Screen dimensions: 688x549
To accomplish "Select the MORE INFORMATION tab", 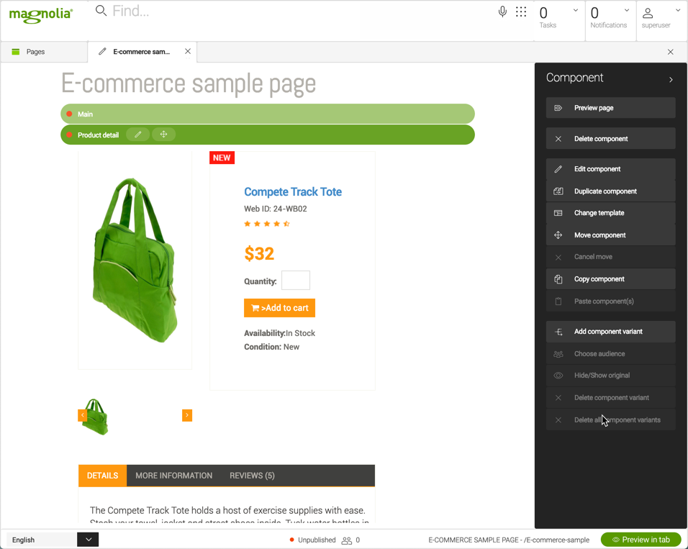I will pos(173,475).
